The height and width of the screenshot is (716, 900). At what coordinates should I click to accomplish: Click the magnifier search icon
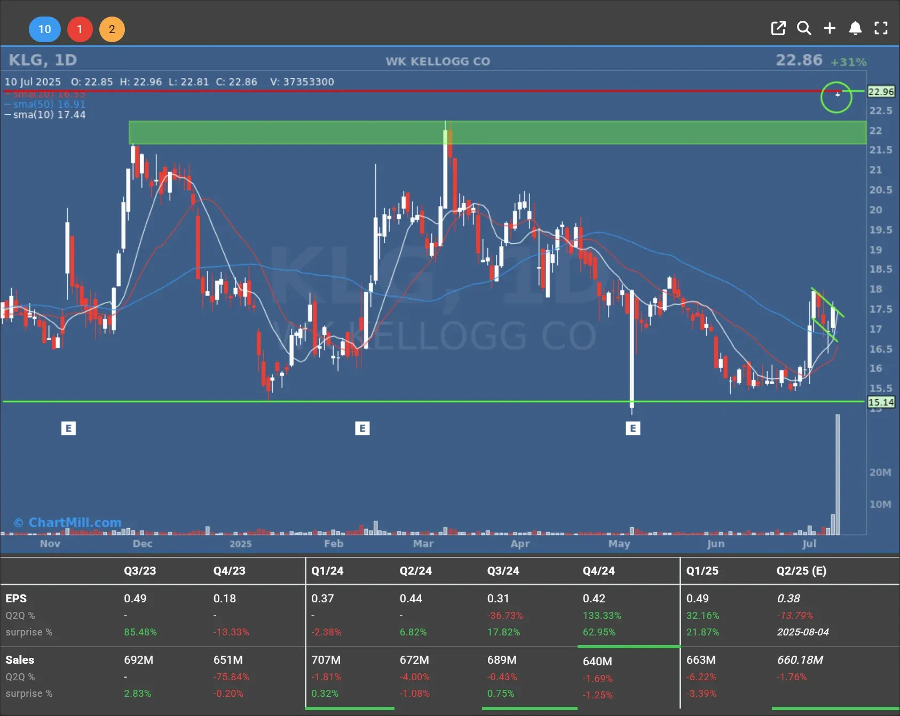click(x=804, y=28)
